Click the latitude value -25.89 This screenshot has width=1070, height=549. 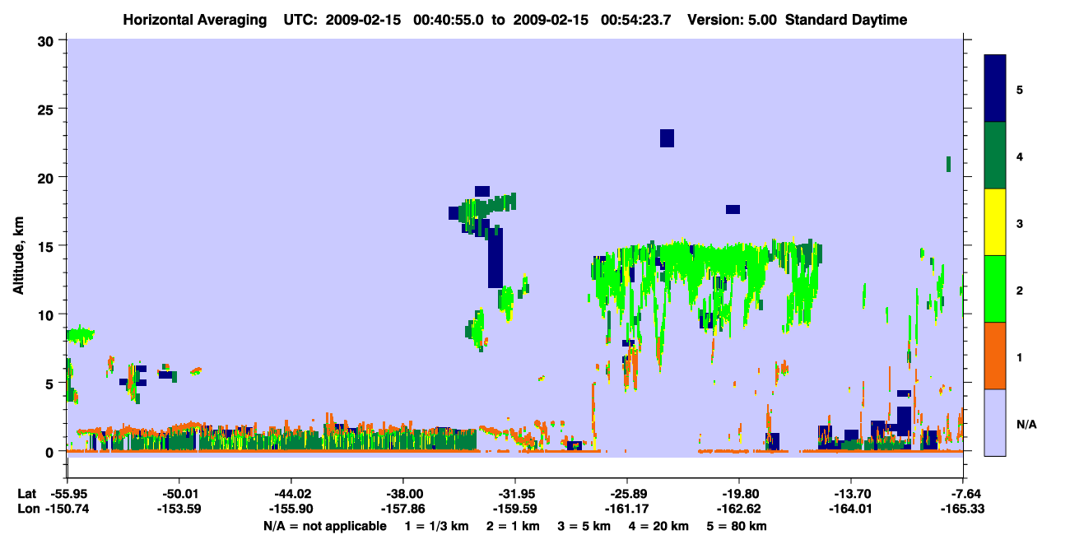[627, 493]
